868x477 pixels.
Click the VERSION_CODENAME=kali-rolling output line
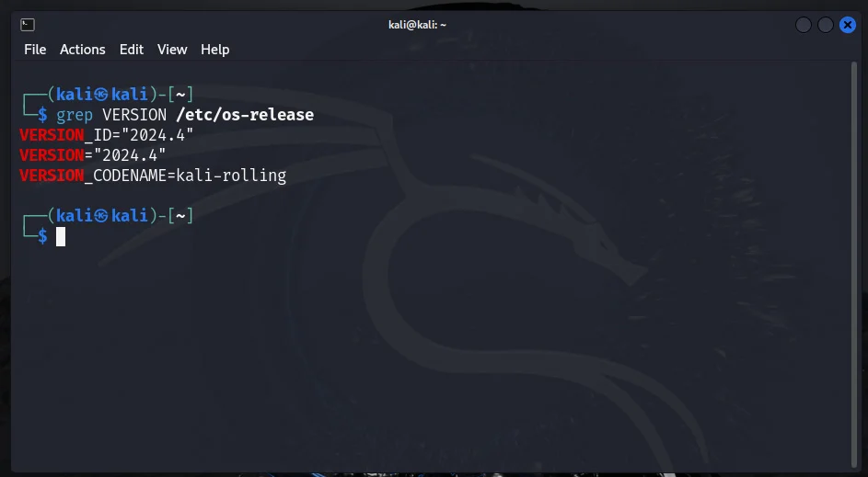coord(153,176)
